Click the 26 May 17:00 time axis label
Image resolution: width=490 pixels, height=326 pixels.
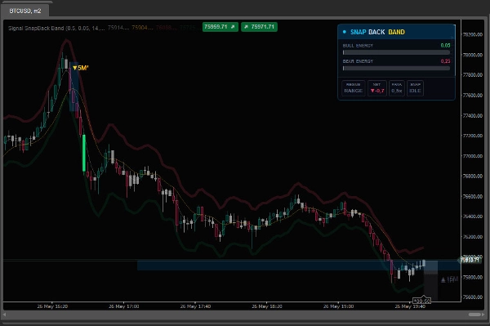124,306
